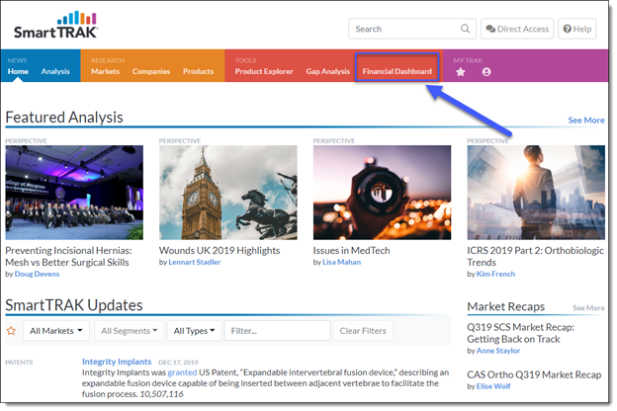Open CAS Ortho Q319 Market Recap

coord(534,374)
